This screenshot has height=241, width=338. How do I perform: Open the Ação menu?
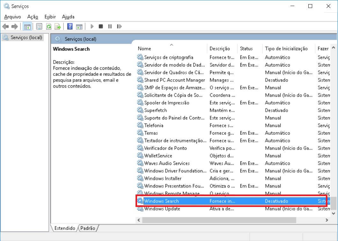33,17
